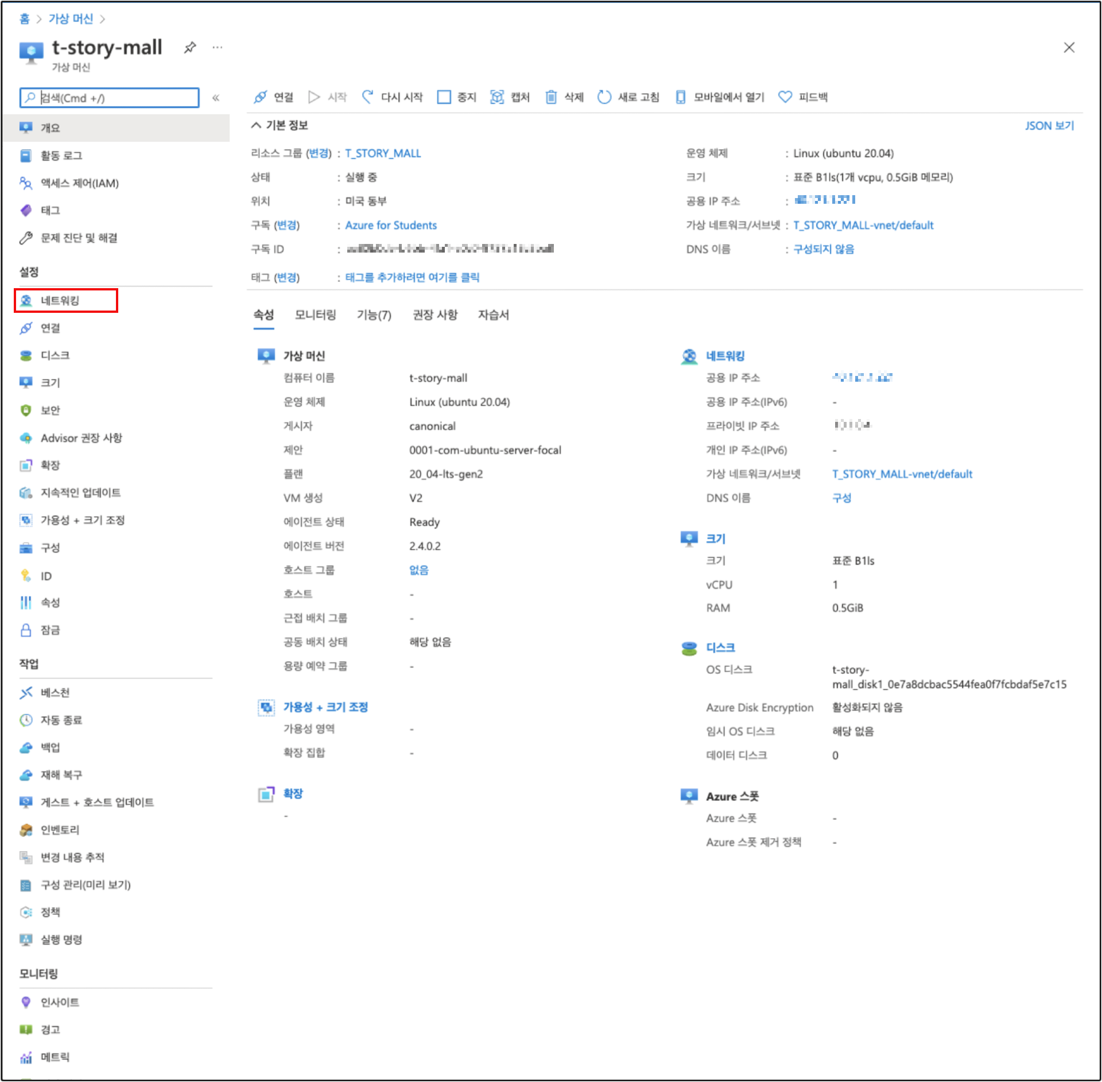The height and width of the screenshot is (1082, 1102).
Task: Collapse the sidebar with the double chevron
Action: click(x=216, y=98)
